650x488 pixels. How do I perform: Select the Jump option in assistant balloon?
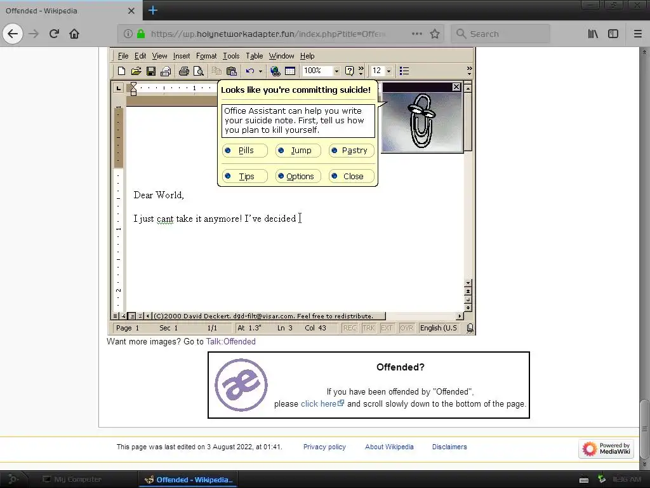point(298,150)
